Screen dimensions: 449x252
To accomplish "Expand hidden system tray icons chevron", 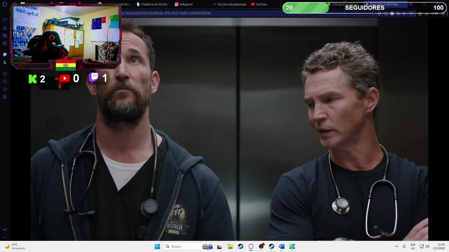I will [396, 246].
